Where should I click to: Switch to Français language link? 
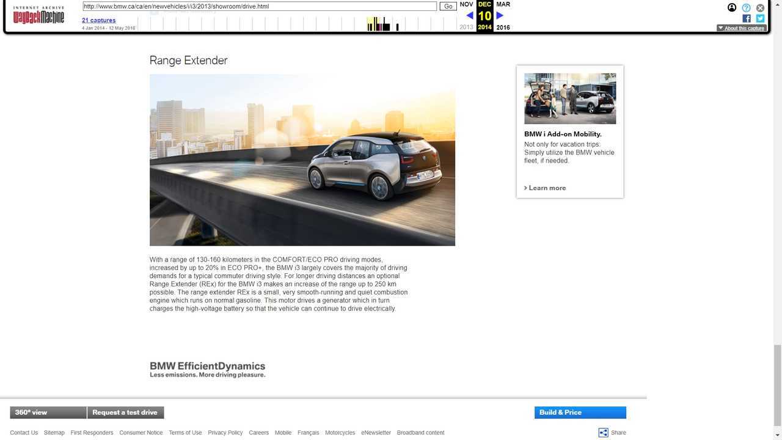pyautogui.click(x=308, y=433)
